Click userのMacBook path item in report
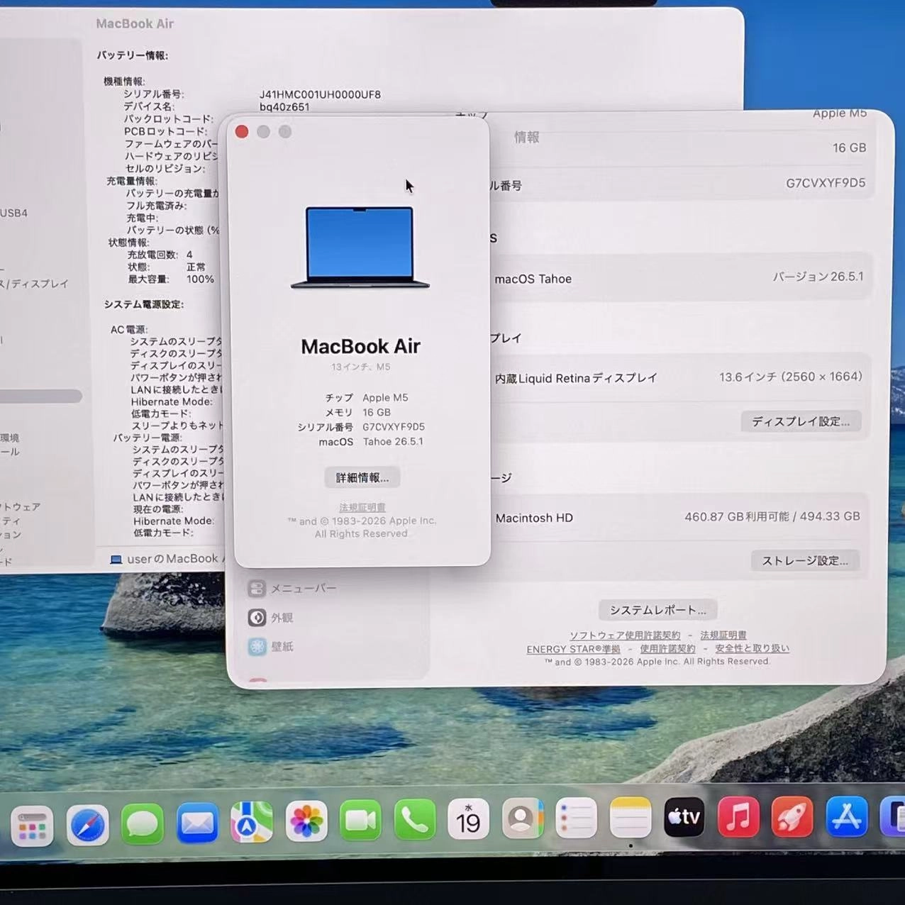 (167, 559)
